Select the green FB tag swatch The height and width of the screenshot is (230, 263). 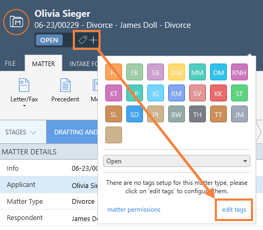pos(135,72)
